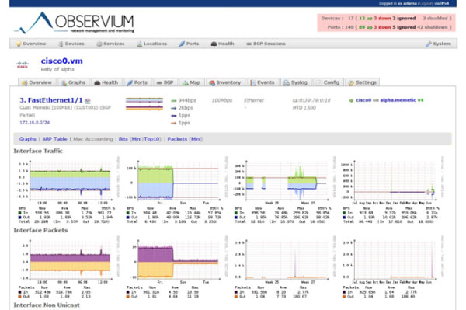
Task: Open the BGP Sessions menu
Action: [266, 44]
